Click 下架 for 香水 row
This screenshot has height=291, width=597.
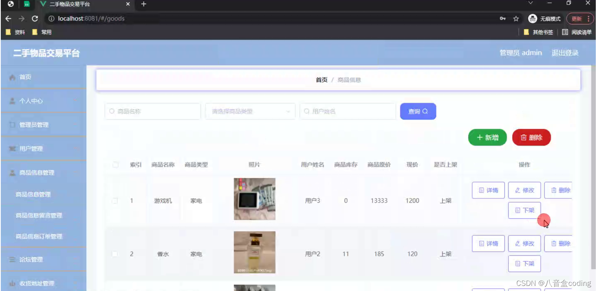[x=524, y=263]
